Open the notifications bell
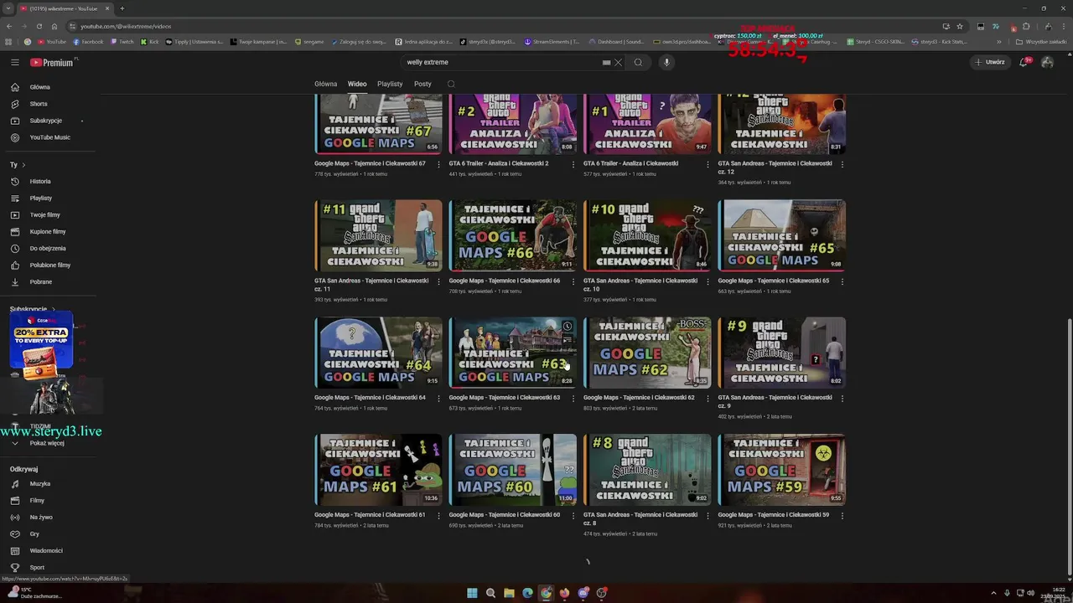Viewport: 1073px width, 603px height. (x=1024, y=62)
